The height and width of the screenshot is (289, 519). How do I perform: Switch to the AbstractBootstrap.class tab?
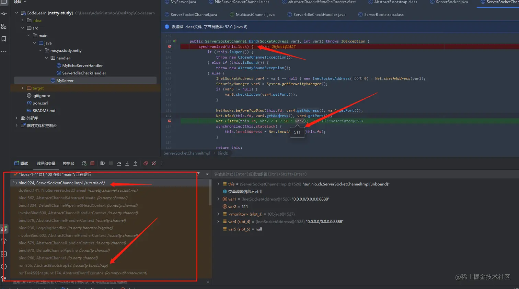393,2
